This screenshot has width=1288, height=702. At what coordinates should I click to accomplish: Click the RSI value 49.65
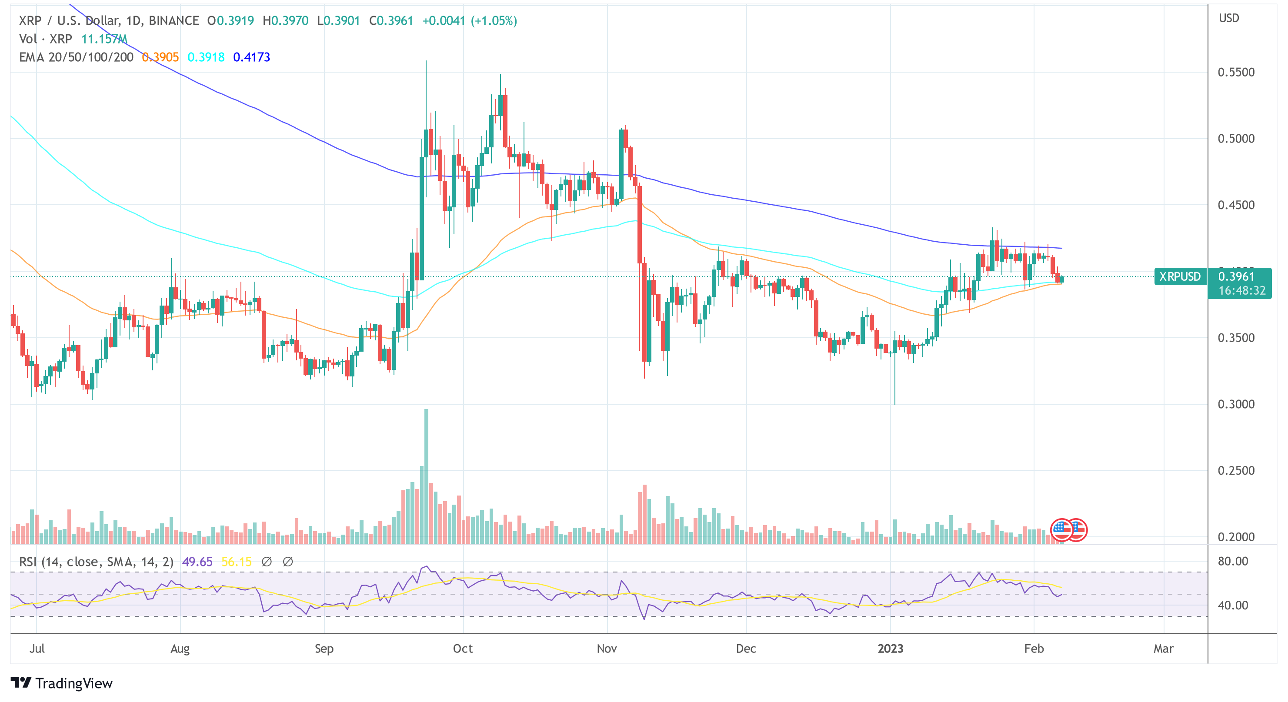[197, 562]
